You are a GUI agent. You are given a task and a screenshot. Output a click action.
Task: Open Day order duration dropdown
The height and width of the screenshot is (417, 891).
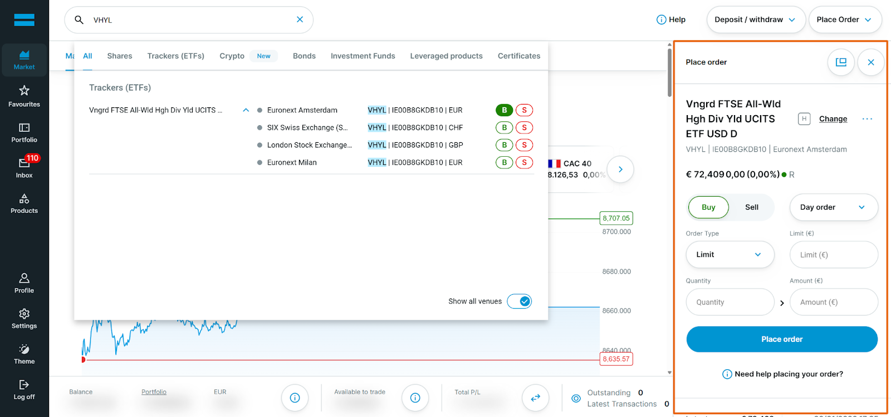834,207
